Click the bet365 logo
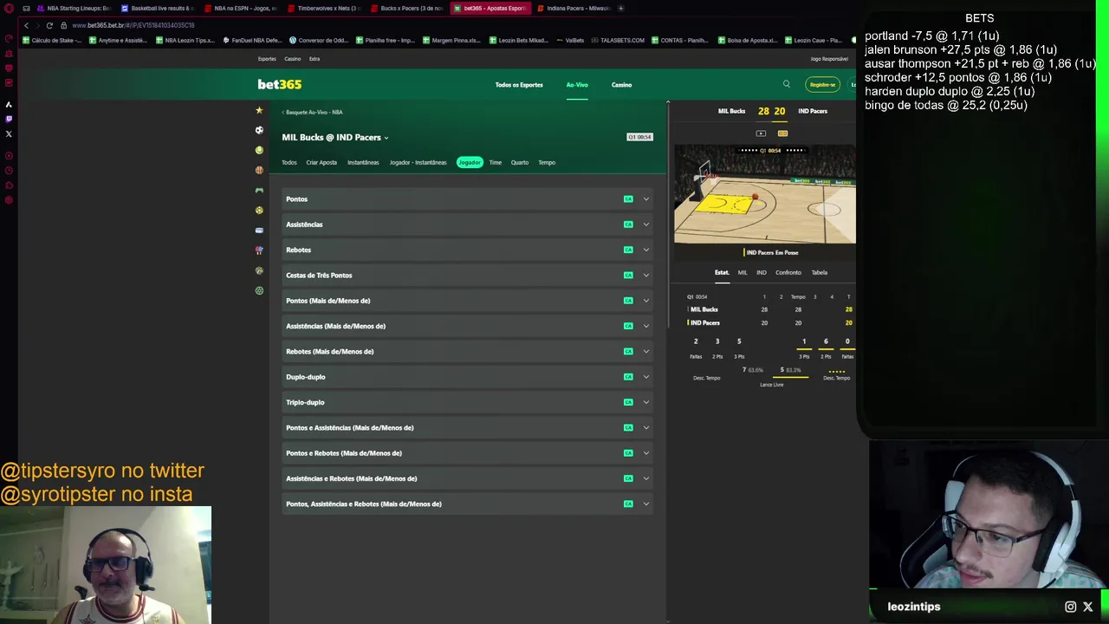This screenshot has width=1109, height=624. click(279, 84)
